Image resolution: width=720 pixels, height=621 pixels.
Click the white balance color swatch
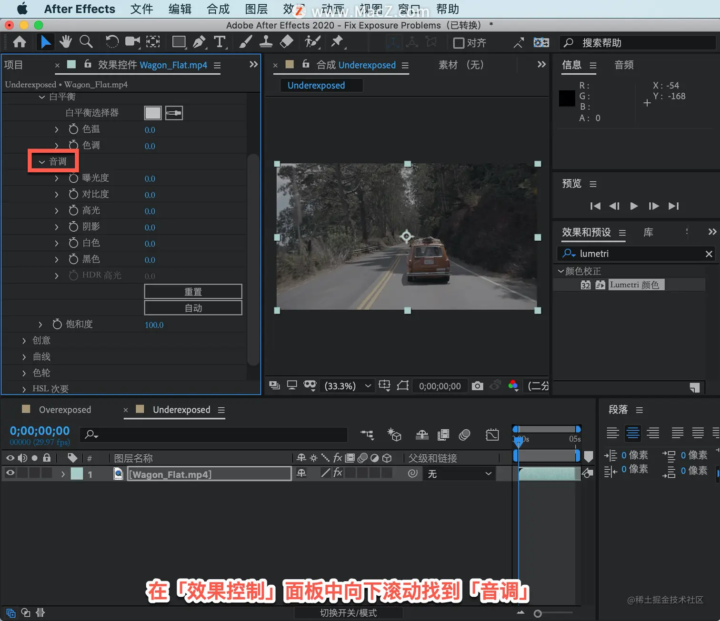pyautogui.click(x=153, y=113)
